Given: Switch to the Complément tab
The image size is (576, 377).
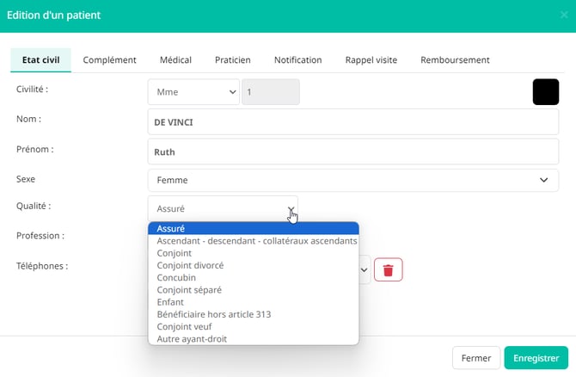Looking at the screenshot, I should [x=109, y=60].
